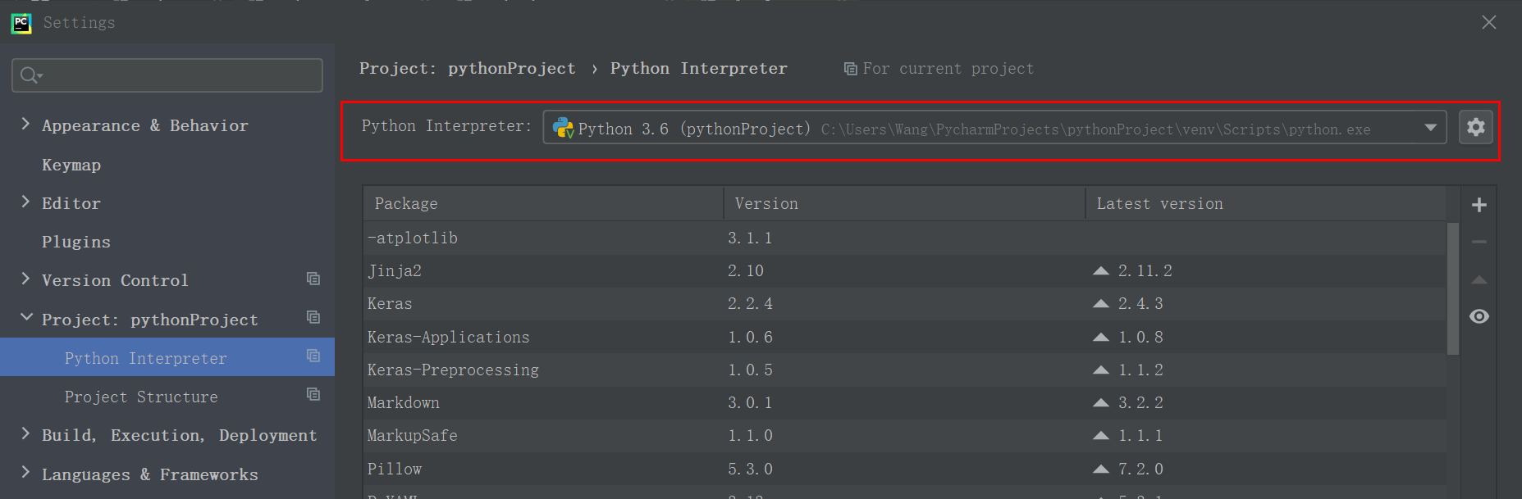This screenshot has height=499, width=1522.
Task: Select the Keras-Applications package name
Action: [x=449, y=337]
